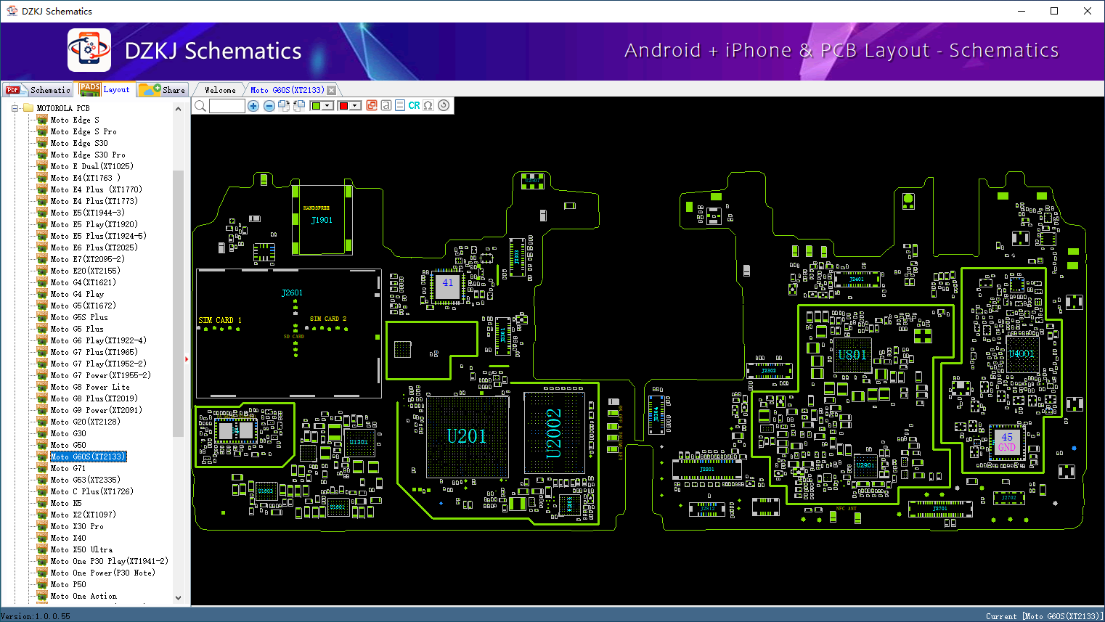This screenshot has height=622, width=1105.
Task: Select Moto X50 Ultra entry
Action: (81, 549)
